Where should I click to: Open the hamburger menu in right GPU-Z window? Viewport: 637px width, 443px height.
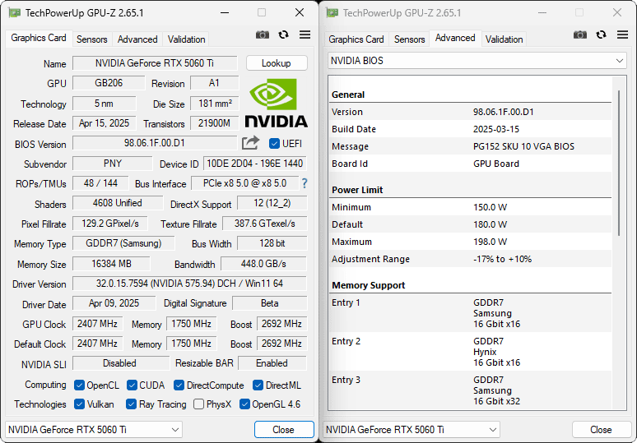622,35
